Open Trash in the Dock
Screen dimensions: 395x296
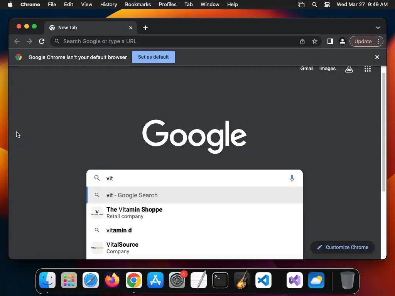[x=348, y=280]
